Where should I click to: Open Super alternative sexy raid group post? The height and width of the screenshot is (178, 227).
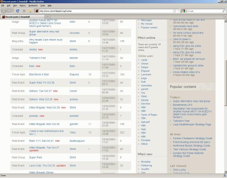(x=44, y=33)
